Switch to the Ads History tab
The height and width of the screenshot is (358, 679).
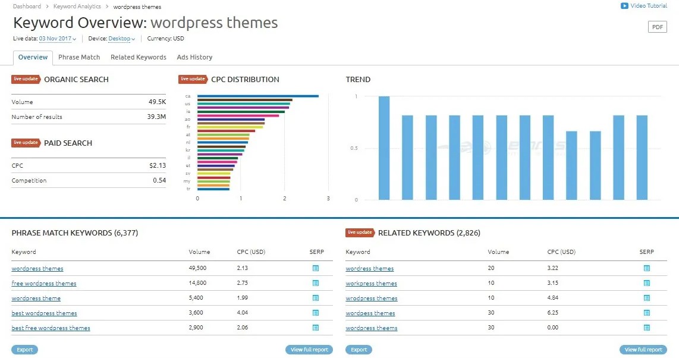coord(194,57)
